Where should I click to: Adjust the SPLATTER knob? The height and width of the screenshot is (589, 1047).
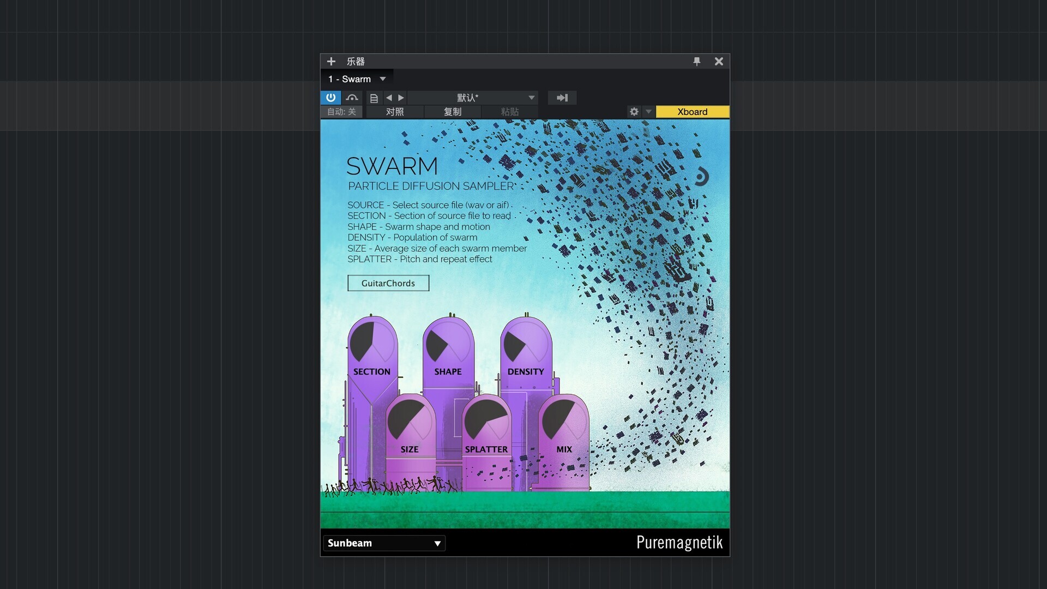pos(486,420)
